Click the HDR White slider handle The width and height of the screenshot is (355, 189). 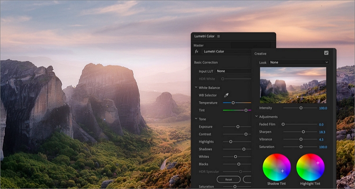pos(223,79)
